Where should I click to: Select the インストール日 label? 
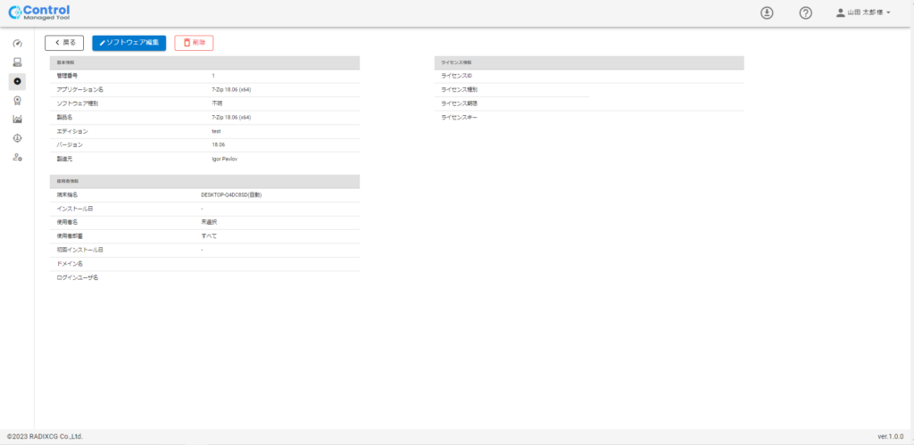coord(75,209)
